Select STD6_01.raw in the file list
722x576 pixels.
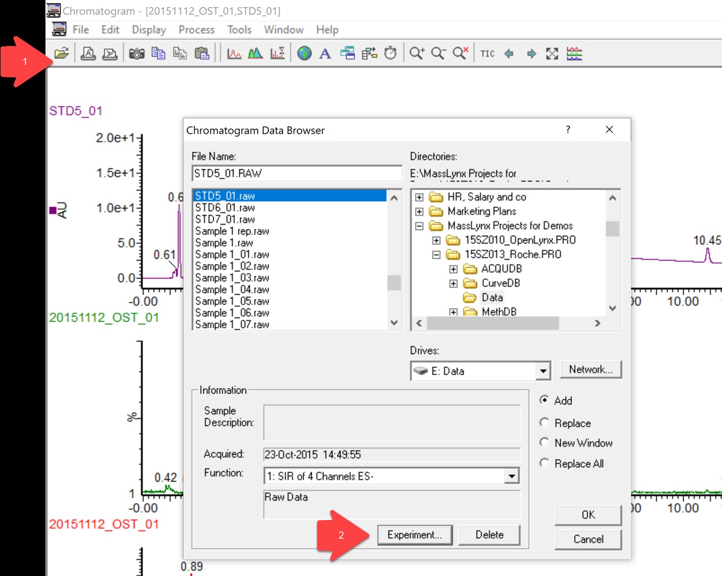225,207
